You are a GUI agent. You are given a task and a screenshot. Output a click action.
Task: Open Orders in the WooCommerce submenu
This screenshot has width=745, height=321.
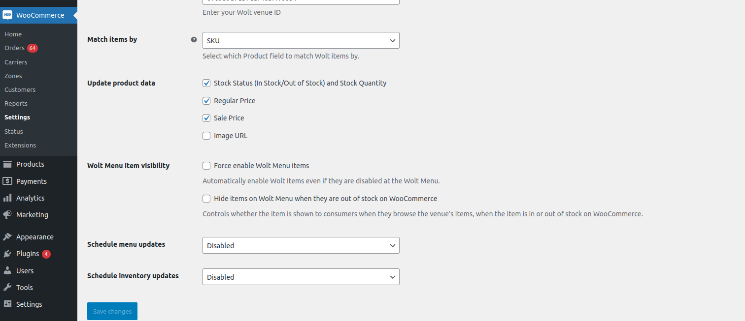(14, 48)
